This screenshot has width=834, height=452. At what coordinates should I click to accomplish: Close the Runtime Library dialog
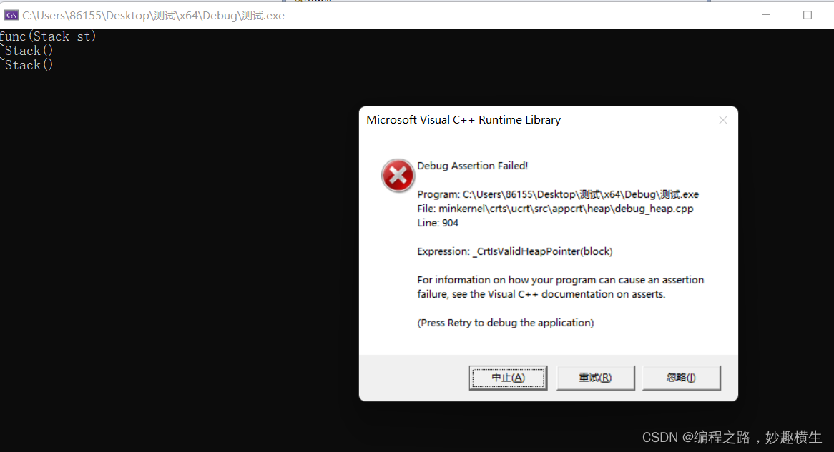723,120
